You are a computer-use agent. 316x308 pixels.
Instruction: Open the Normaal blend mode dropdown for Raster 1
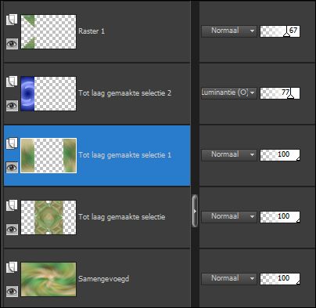coord(229,31)
